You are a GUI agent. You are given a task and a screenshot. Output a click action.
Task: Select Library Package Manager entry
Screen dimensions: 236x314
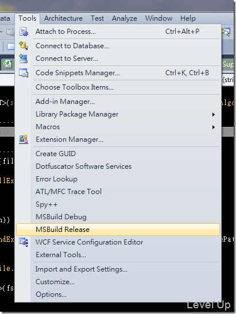tap(118, 114)
